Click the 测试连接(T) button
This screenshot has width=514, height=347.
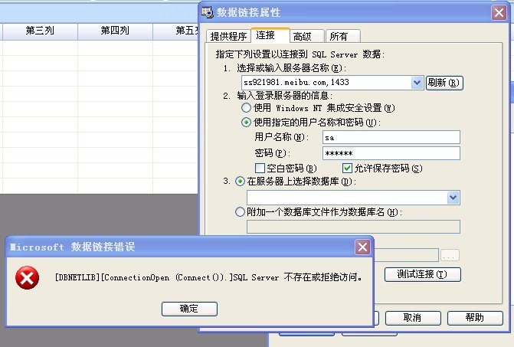click(x=423, y=274)
